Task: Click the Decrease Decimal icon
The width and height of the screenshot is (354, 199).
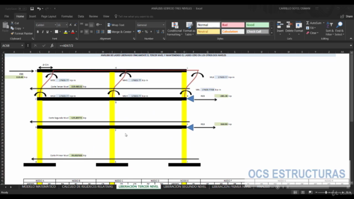Action: tap(163, 32)
